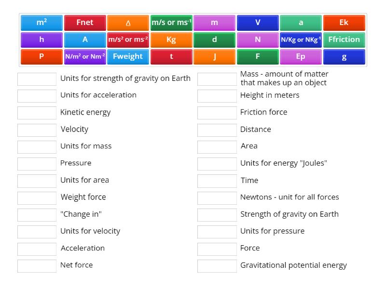Select the Fweight tile
This screenshot has height=289, width=386.
tap(128, 56)
